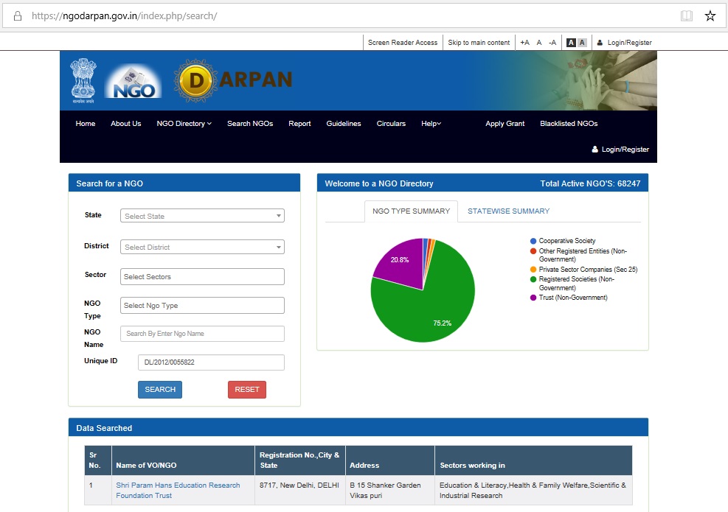View Blacklisted NGOs list
This screenshot has height=512, width=728.
click(569, 123)
